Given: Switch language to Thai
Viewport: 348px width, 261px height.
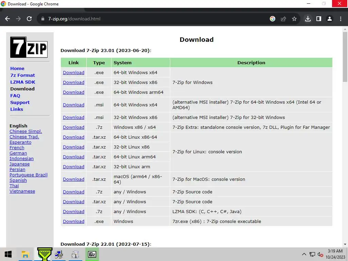Looking at the screenshot, I should 14,186.
